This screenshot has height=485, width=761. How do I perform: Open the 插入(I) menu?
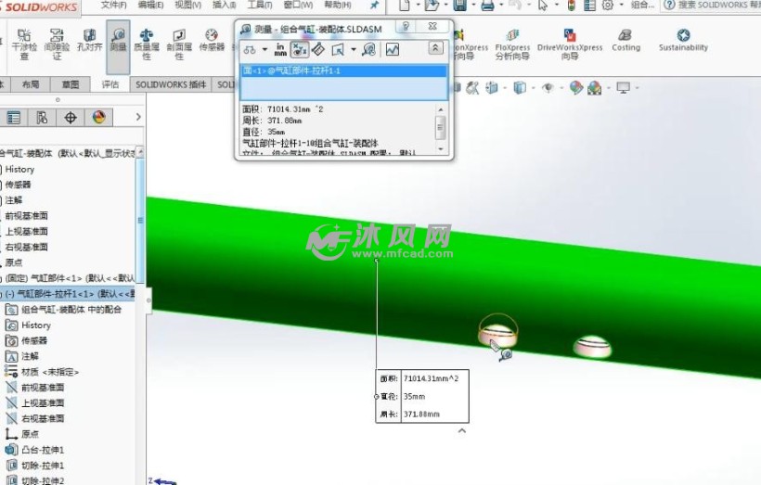[x=225, y=5]
